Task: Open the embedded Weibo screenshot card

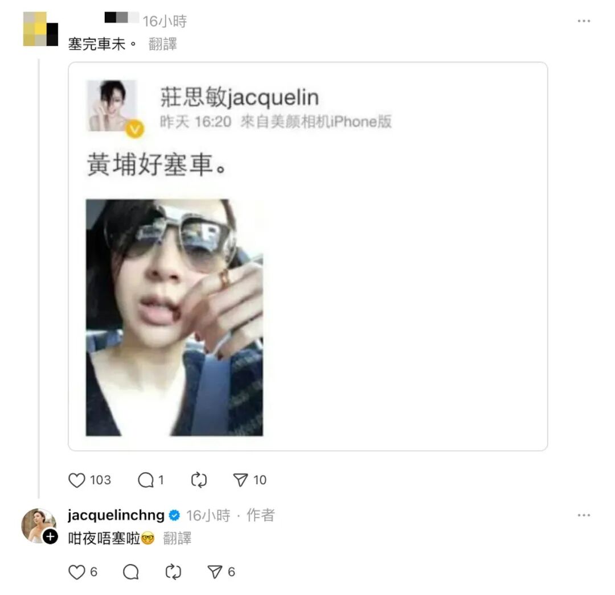Action: [308, 257]
